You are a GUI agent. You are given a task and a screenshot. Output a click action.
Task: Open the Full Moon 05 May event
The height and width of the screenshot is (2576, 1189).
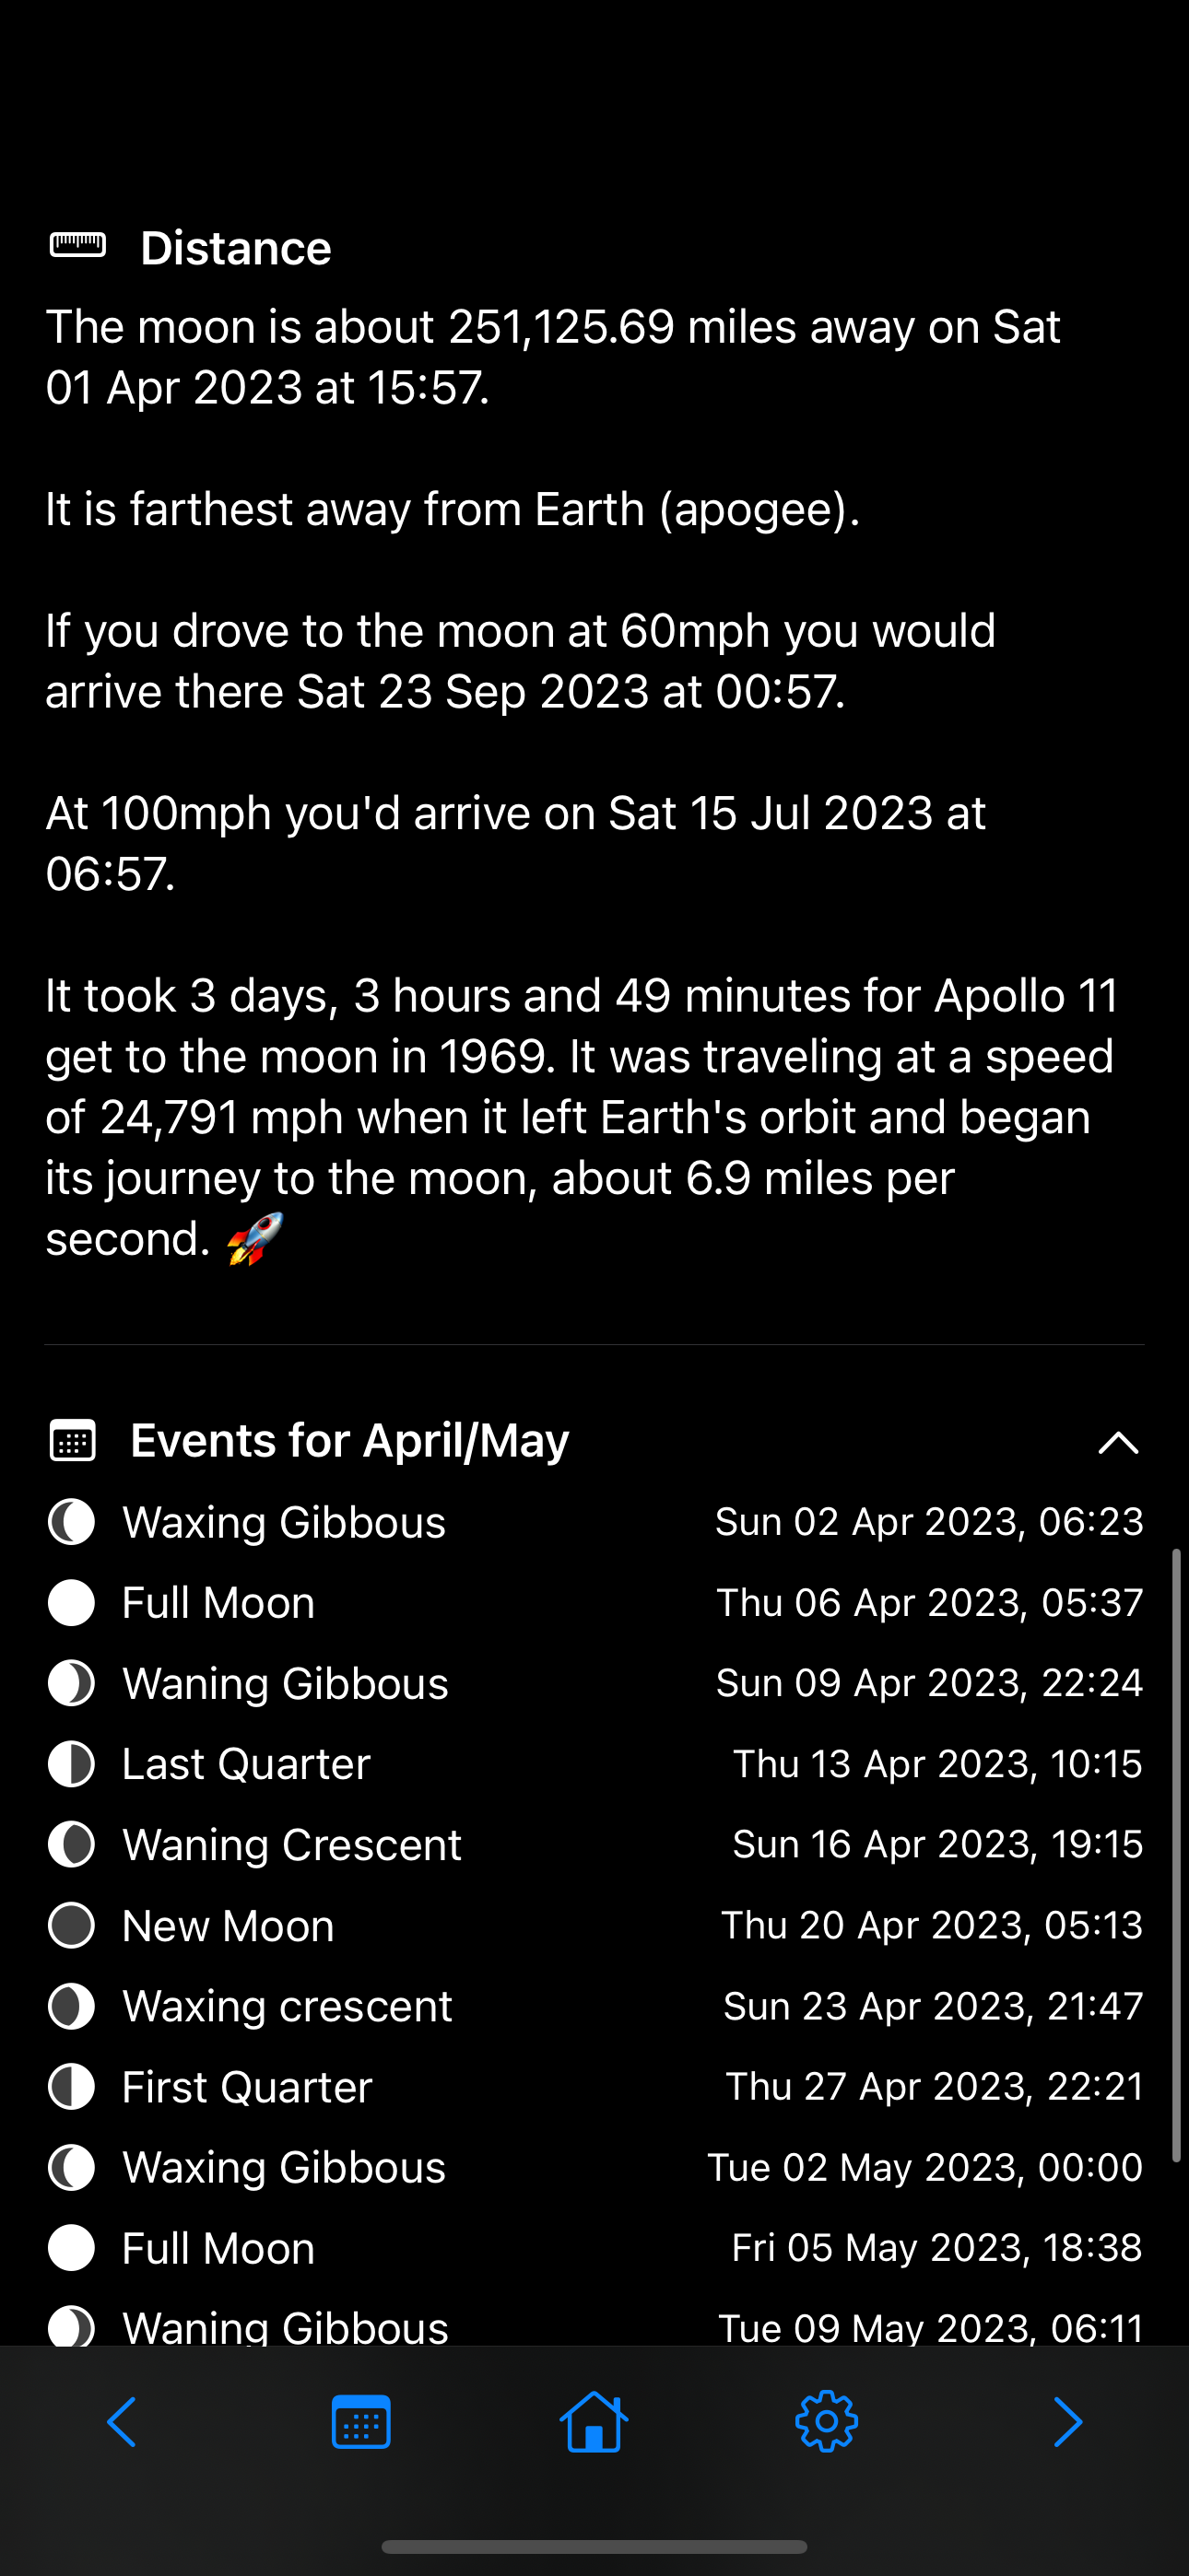pos(594,2248)
